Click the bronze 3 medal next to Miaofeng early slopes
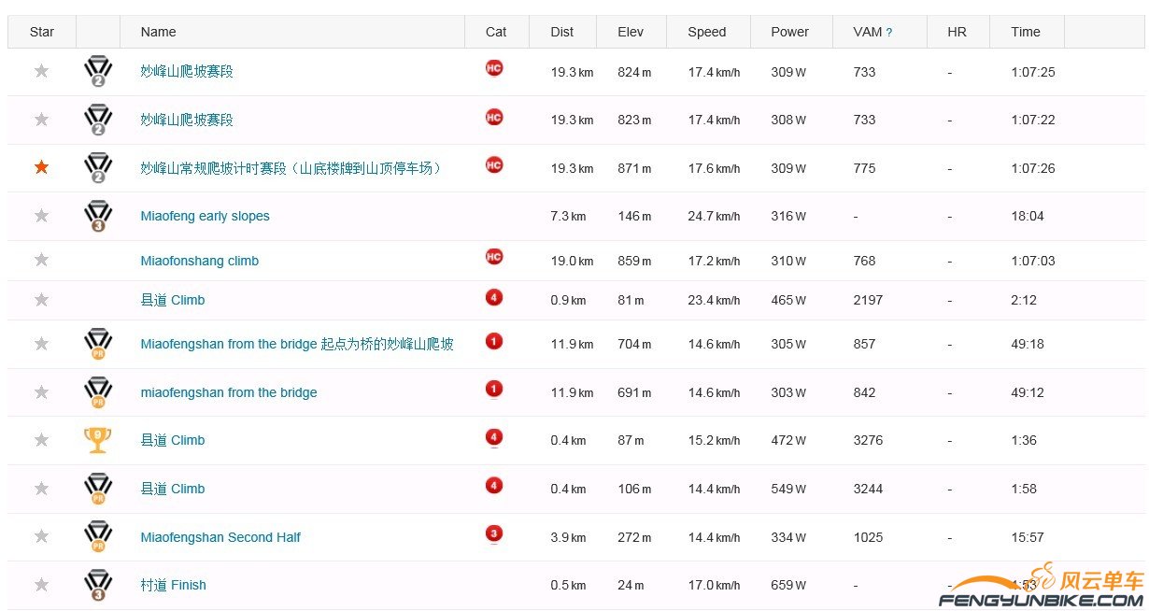 97,215
